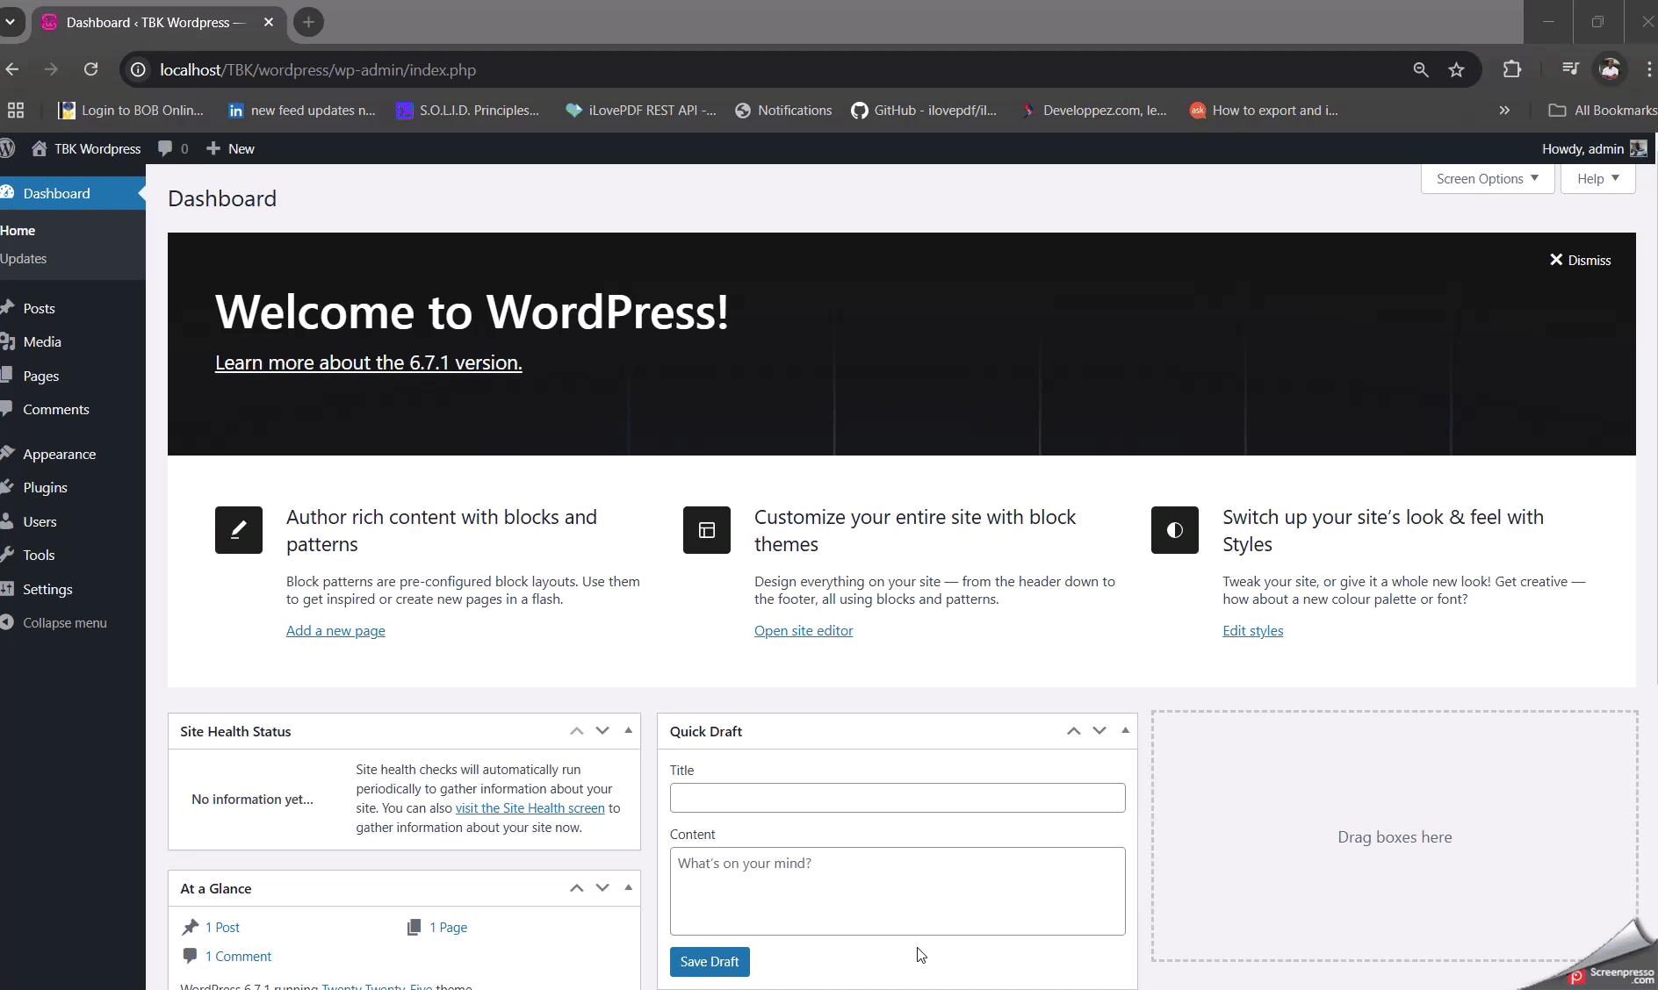Dismiss the Welcome to WordPress panel

click(x=1580, y=261)
